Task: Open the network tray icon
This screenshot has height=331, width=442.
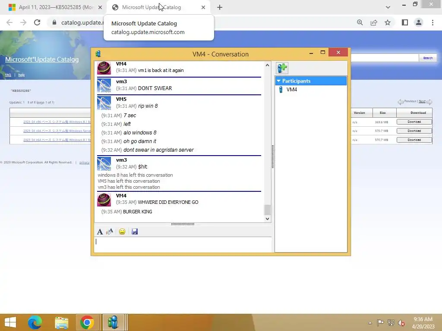Action: click(x=391, y=322)
